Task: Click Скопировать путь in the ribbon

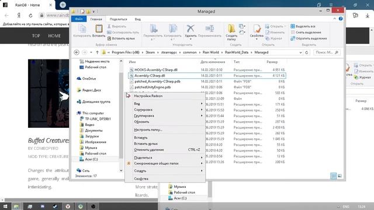Action: point(123,32)
